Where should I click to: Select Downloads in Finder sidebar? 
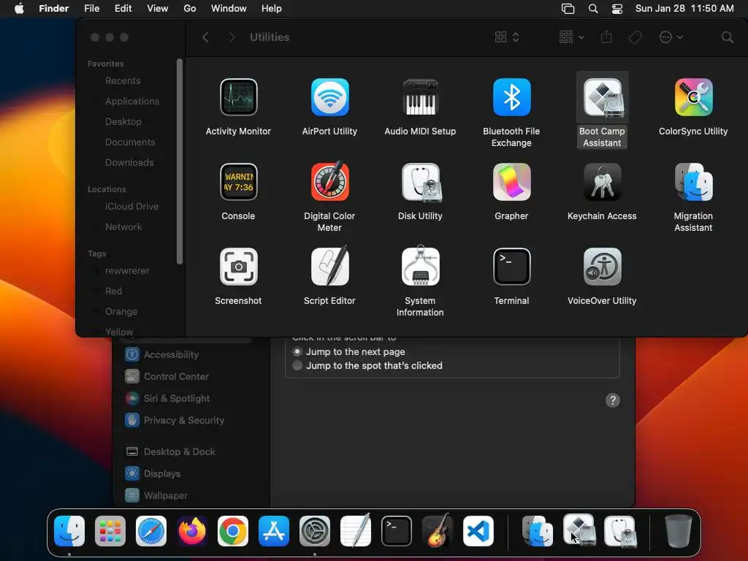pyautogui.click(x=129, y=163)
